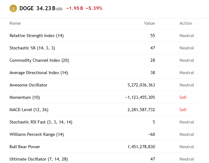Screen dimensions: 209x163
Task: Click the Bull Bear Power value 1,451,278,830
Action: (x=141, y=147)
